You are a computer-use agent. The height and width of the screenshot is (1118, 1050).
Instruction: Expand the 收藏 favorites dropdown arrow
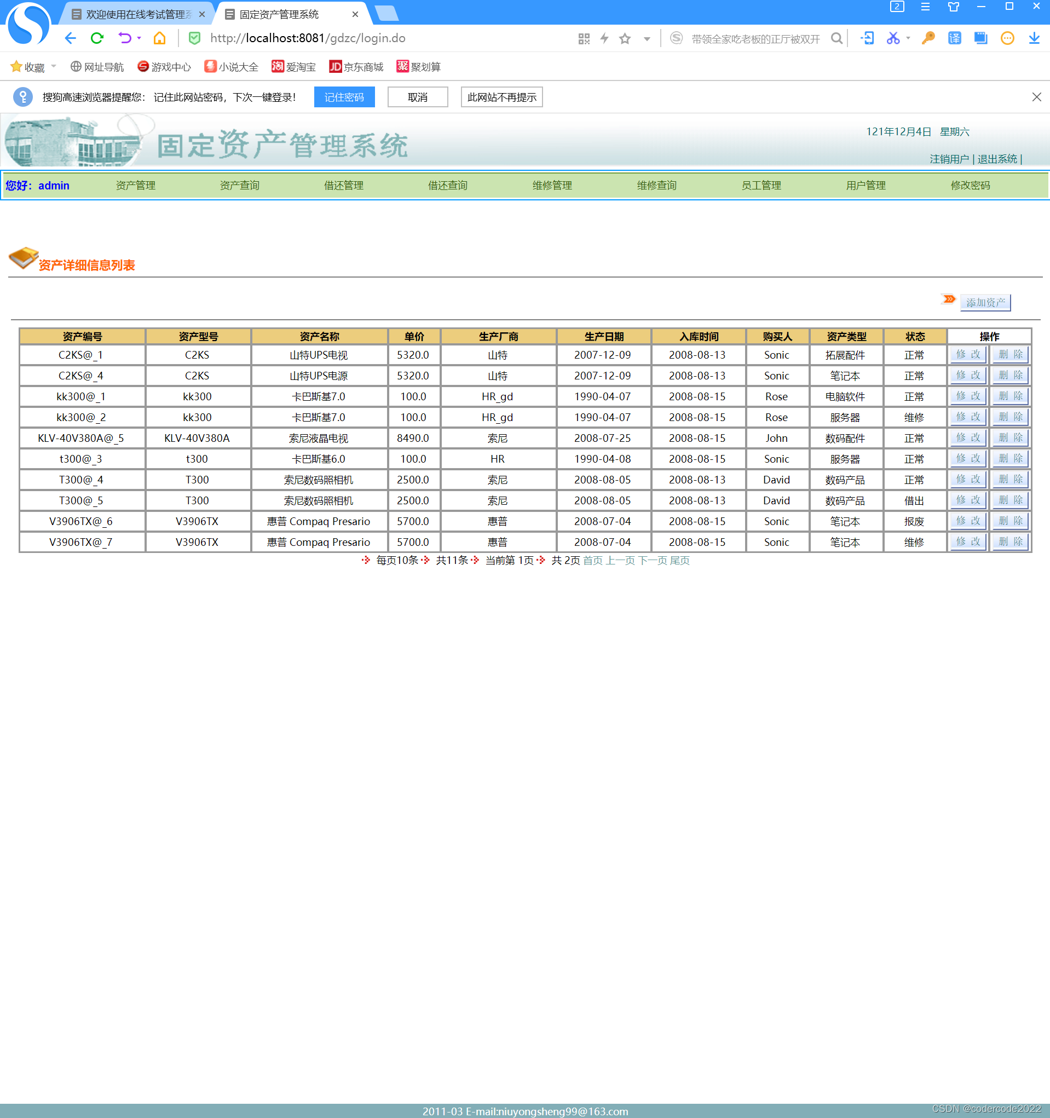click(54, 66)
